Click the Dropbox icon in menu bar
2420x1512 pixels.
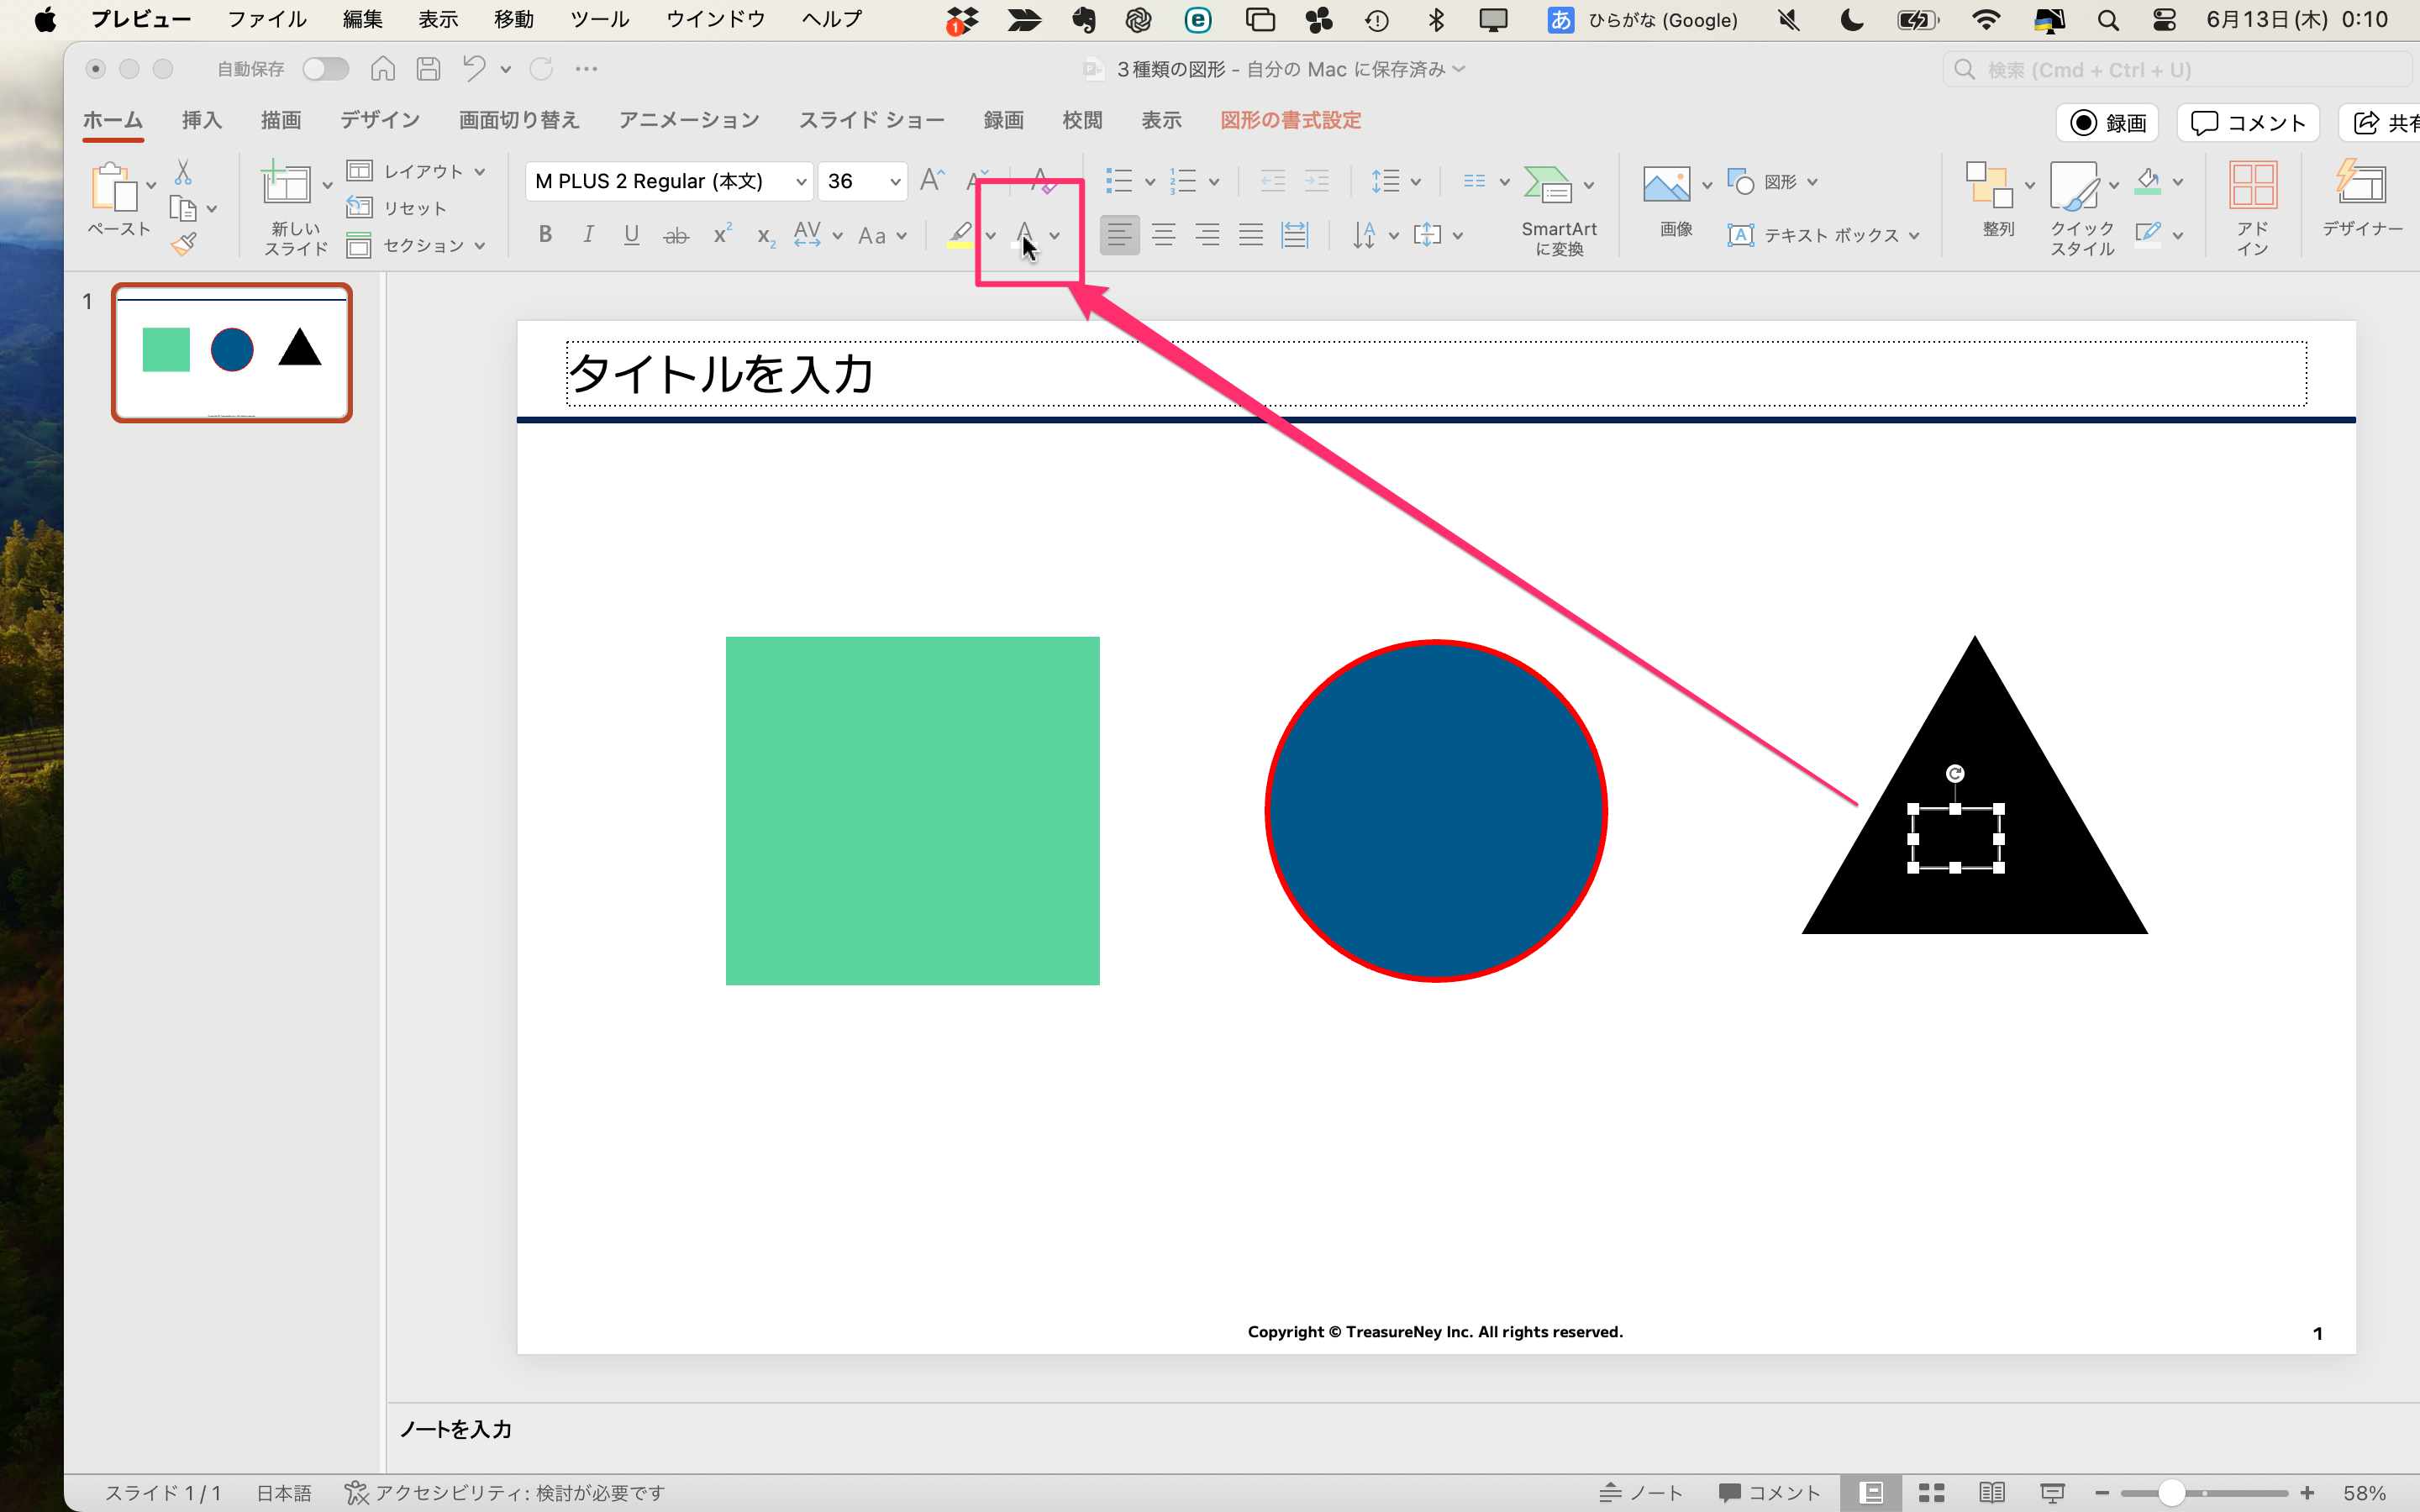coord(961,20)
